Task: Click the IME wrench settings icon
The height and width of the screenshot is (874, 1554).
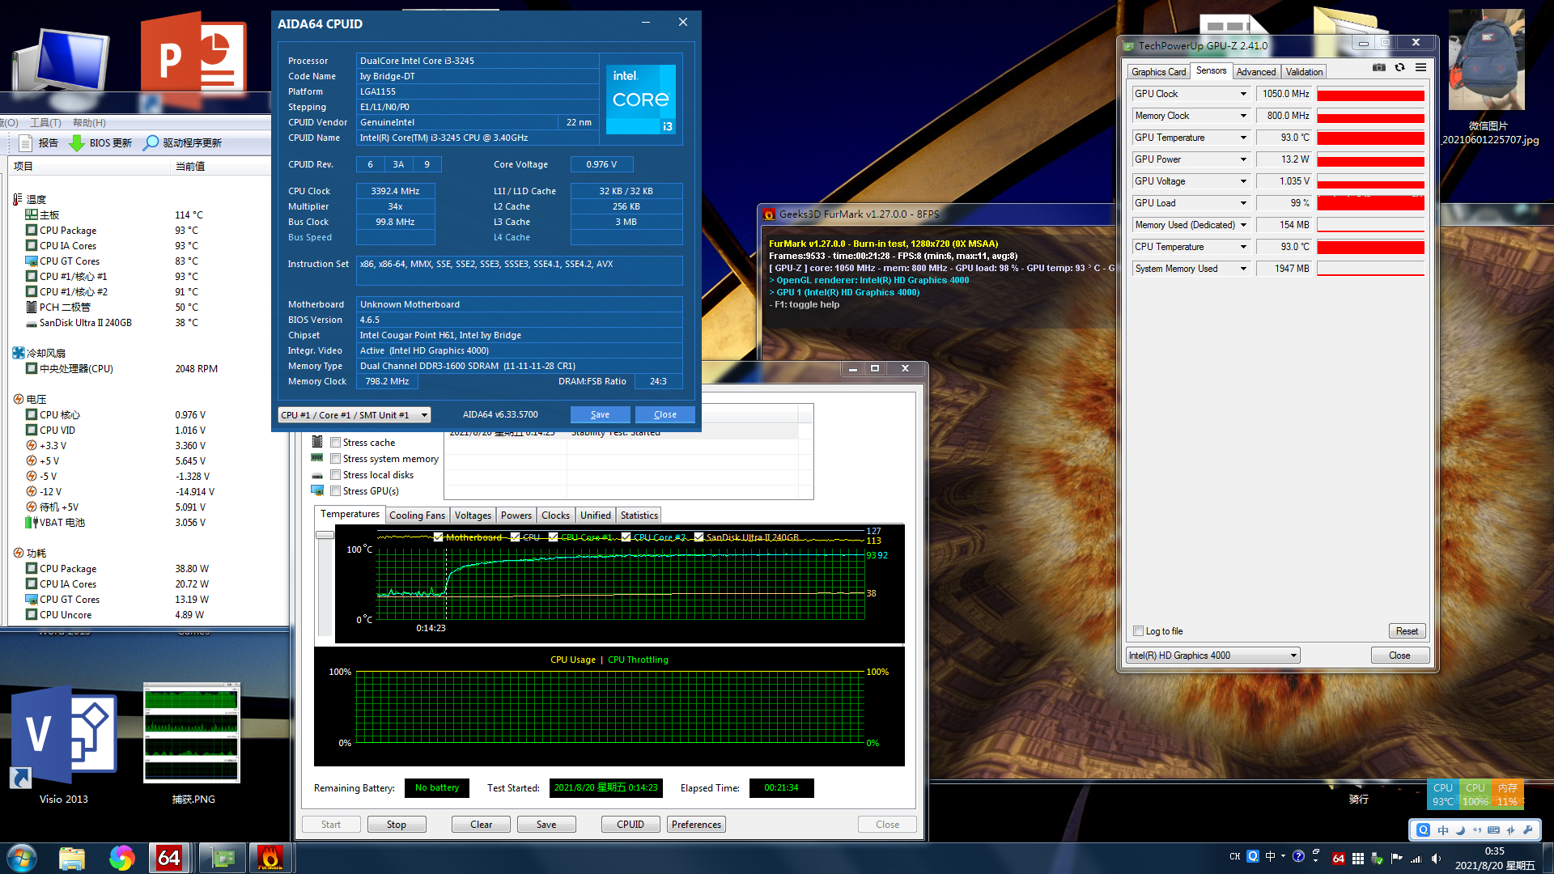Action: 1527,830
